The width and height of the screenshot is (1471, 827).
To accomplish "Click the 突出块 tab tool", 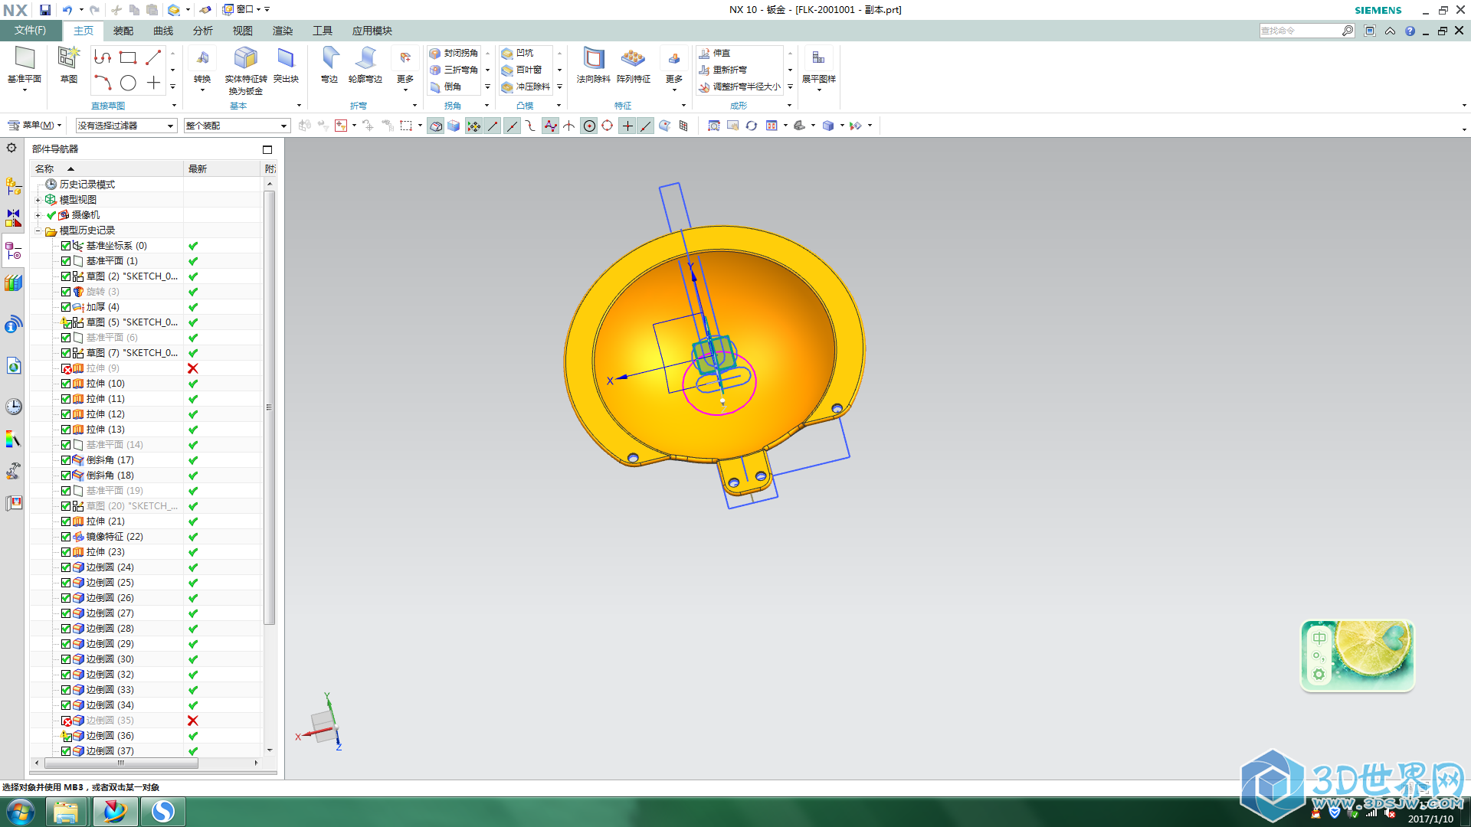I will tap(286, 65).
